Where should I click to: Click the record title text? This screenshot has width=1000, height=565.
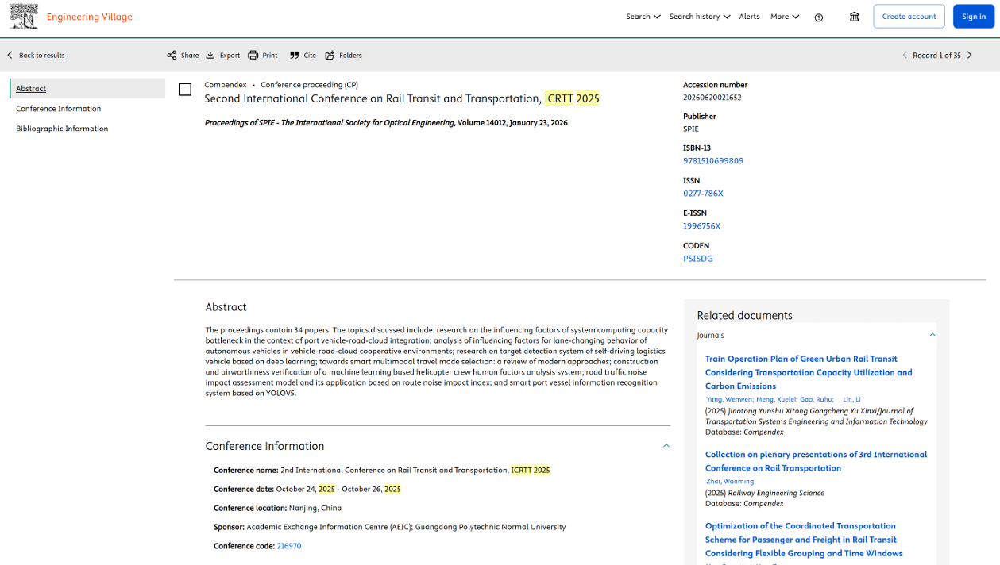pyautogui.click(x=402, y=98)
